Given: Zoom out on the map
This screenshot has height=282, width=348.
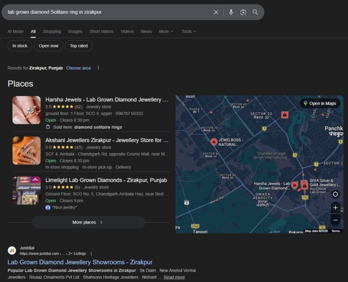Looking at the screenshot, I should 335,220.
